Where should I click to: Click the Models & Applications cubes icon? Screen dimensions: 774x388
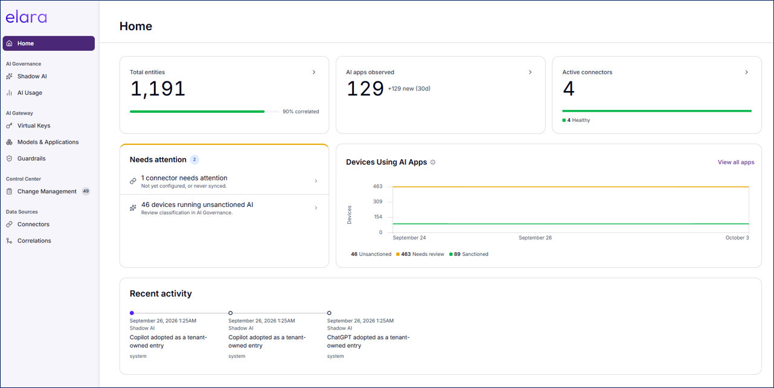(9, 142)
